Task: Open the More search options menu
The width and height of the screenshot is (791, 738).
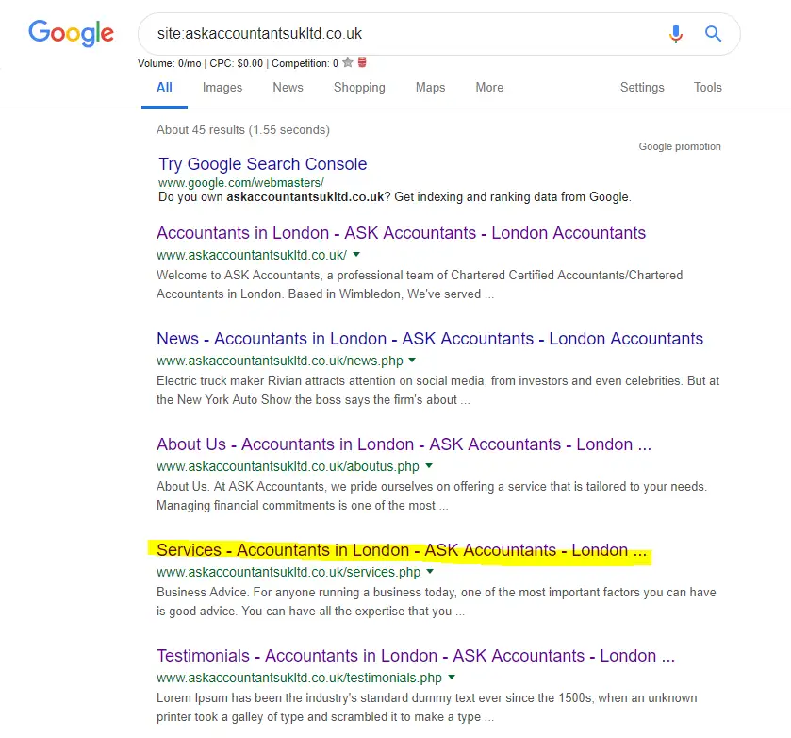Action: click(489, 88)
